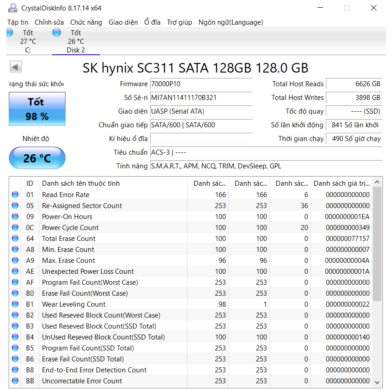Click the Uncorrectable Error Count attribute text
Viewport: 392px width, 392px height.
click(x=82, y=381)
